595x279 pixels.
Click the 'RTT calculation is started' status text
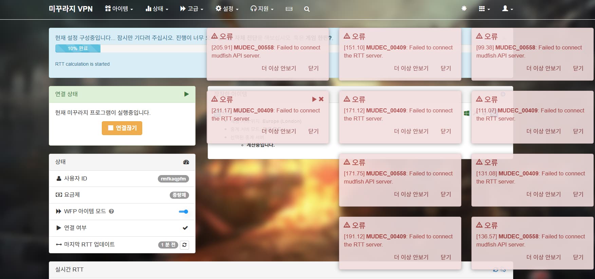(x=82, y=64)
